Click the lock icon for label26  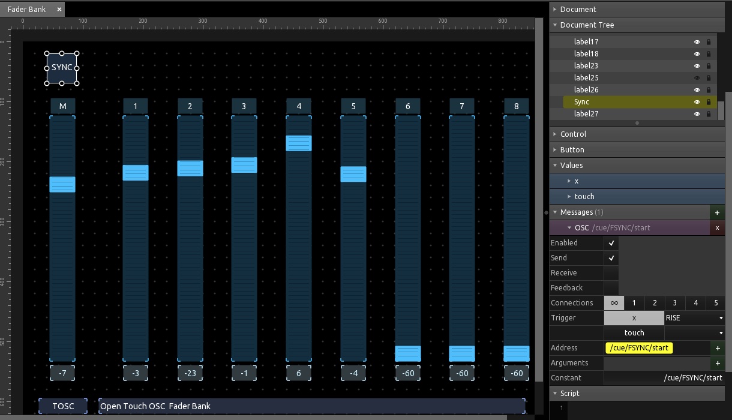(709, 90)
